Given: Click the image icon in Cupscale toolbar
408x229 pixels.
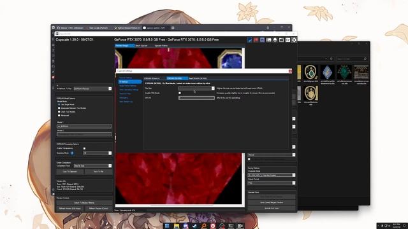Looking at the screenshot, I should pos(268,40).
